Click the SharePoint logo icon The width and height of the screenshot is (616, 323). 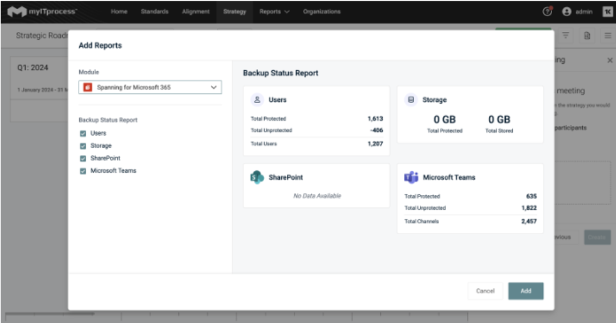(257, 177)
